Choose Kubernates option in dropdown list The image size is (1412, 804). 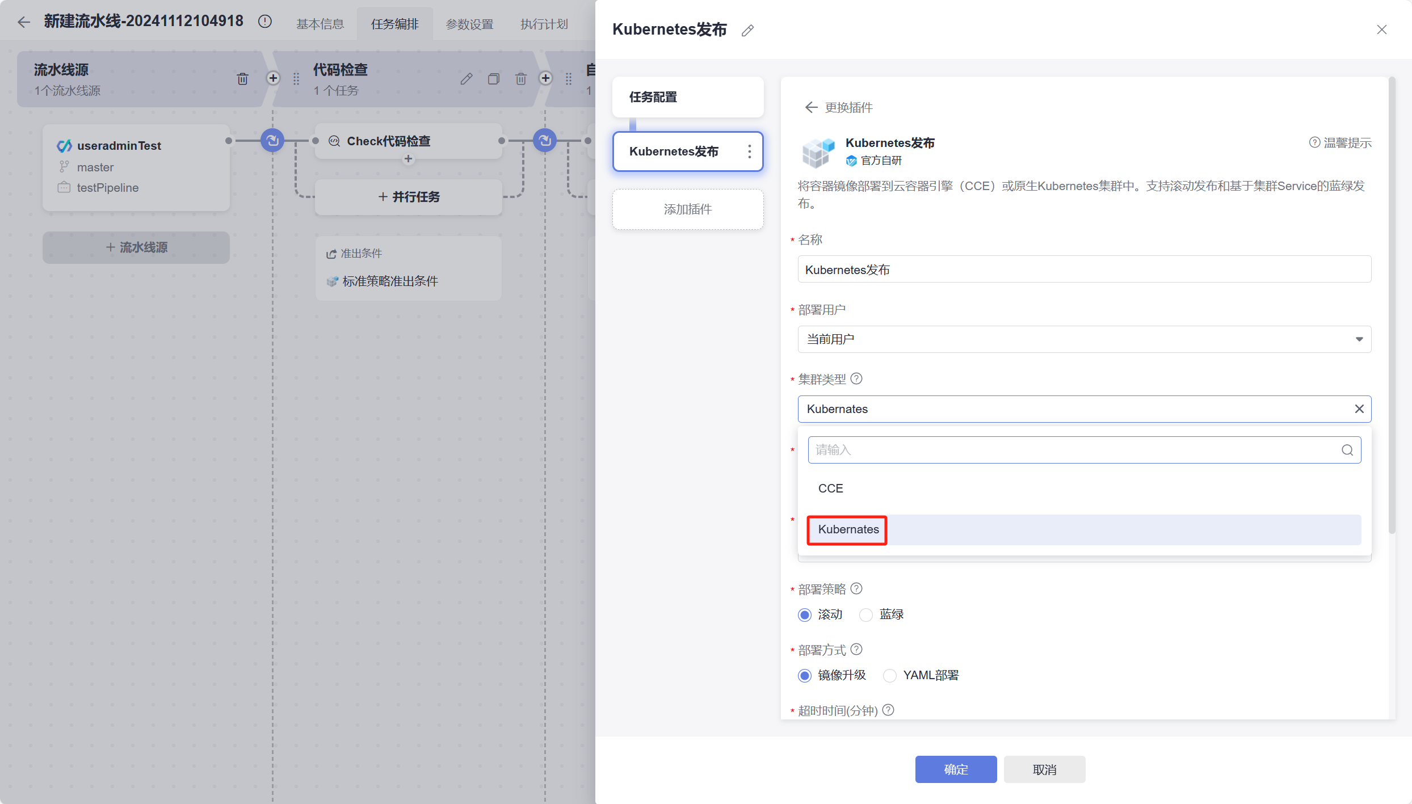(848, 529)
